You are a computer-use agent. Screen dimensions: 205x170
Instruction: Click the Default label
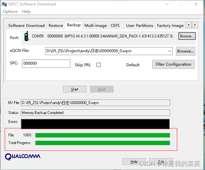click(x=133, y=65)
